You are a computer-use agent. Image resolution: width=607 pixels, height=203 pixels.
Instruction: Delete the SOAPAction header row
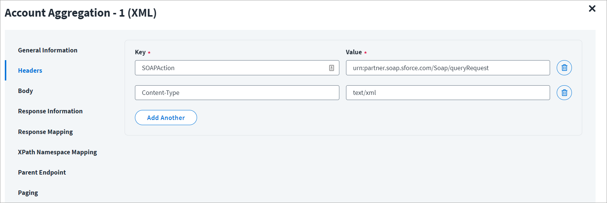pyautogui.click(x=564, y=68)
